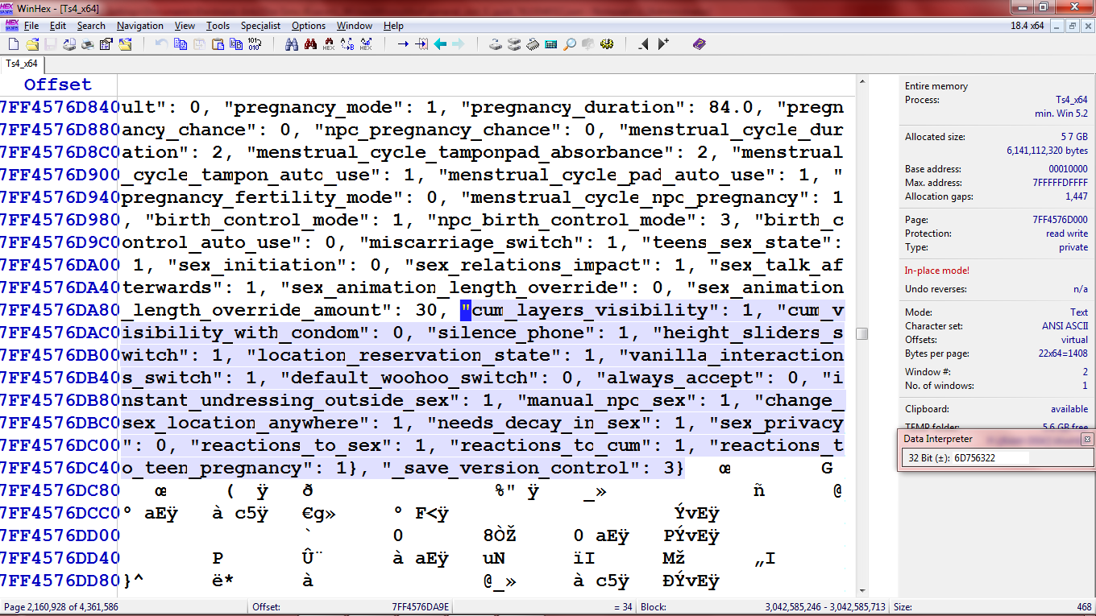Open the Window menu
Viewport: 1096px width, 616px height.
click(355, 26)
